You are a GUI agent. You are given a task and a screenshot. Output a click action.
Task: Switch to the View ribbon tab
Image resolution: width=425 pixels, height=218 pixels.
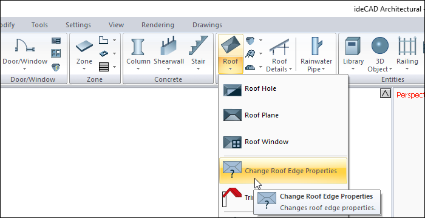(x=117, y=25)
